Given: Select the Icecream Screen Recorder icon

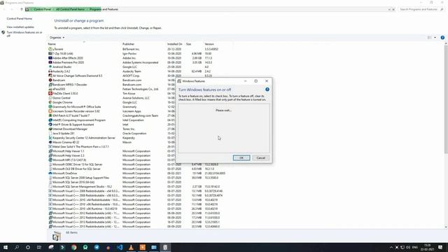Looking at the screenshot, I should tap(50, 111).
